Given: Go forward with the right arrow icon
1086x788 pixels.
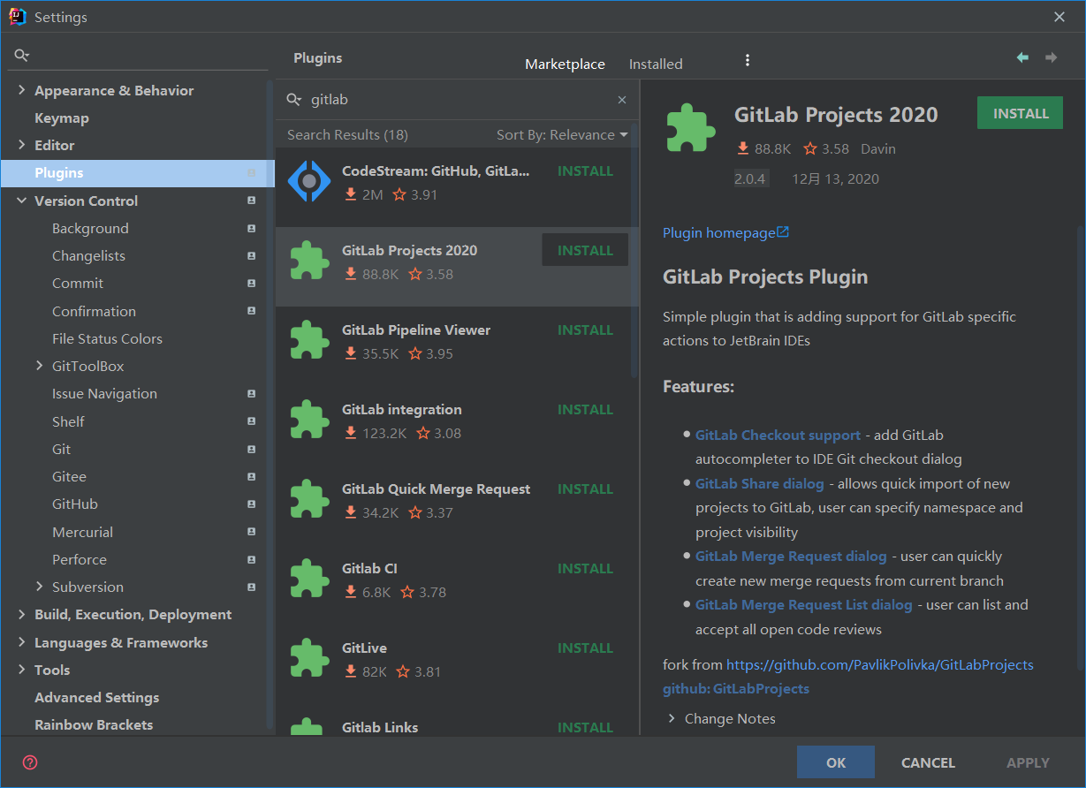Looking at the screenshot, I should (1052, 57).
